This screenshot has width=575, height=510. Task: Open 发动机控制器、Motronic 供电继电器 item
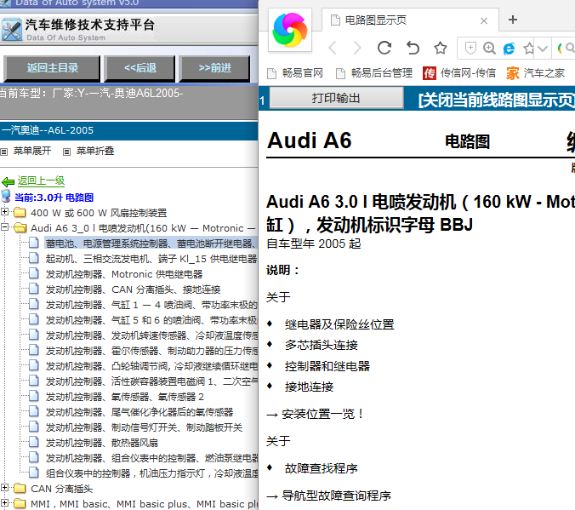point(124,274)
